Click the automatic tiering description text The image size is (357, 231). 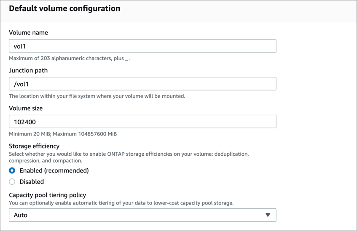[121, 203]
